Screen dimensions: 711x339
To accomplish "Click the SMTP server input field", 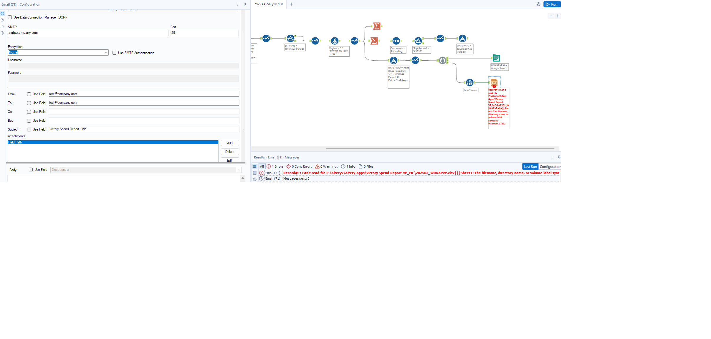I will (x=88, y=33).
